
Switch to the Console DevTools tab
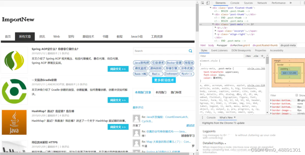click(235, 3)
